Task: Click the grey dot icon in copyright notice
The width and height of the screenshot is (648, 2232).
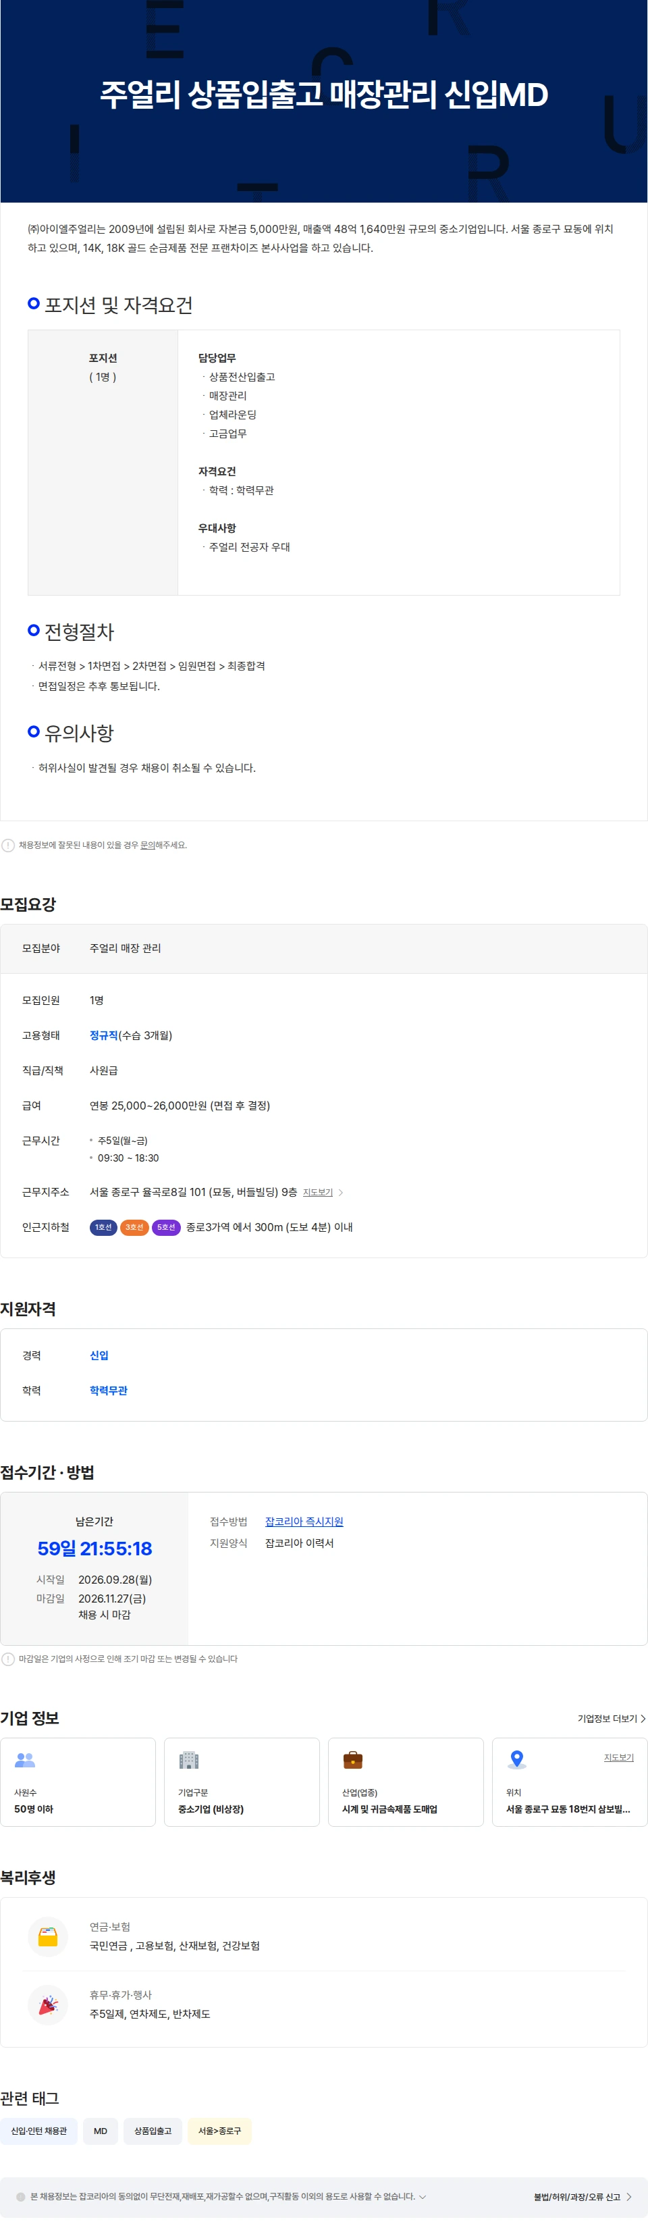Action: click(21, 2196)
